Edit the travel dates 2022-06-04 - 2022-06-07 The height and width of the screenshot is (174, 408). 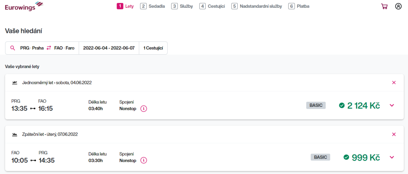click(x=109, y=48)
